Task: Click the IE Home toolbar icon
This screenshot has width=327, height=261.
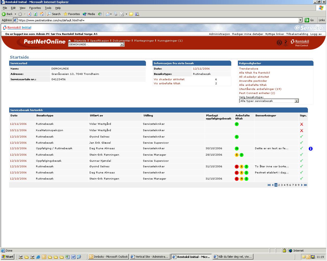Action: (x=42, y=14)
